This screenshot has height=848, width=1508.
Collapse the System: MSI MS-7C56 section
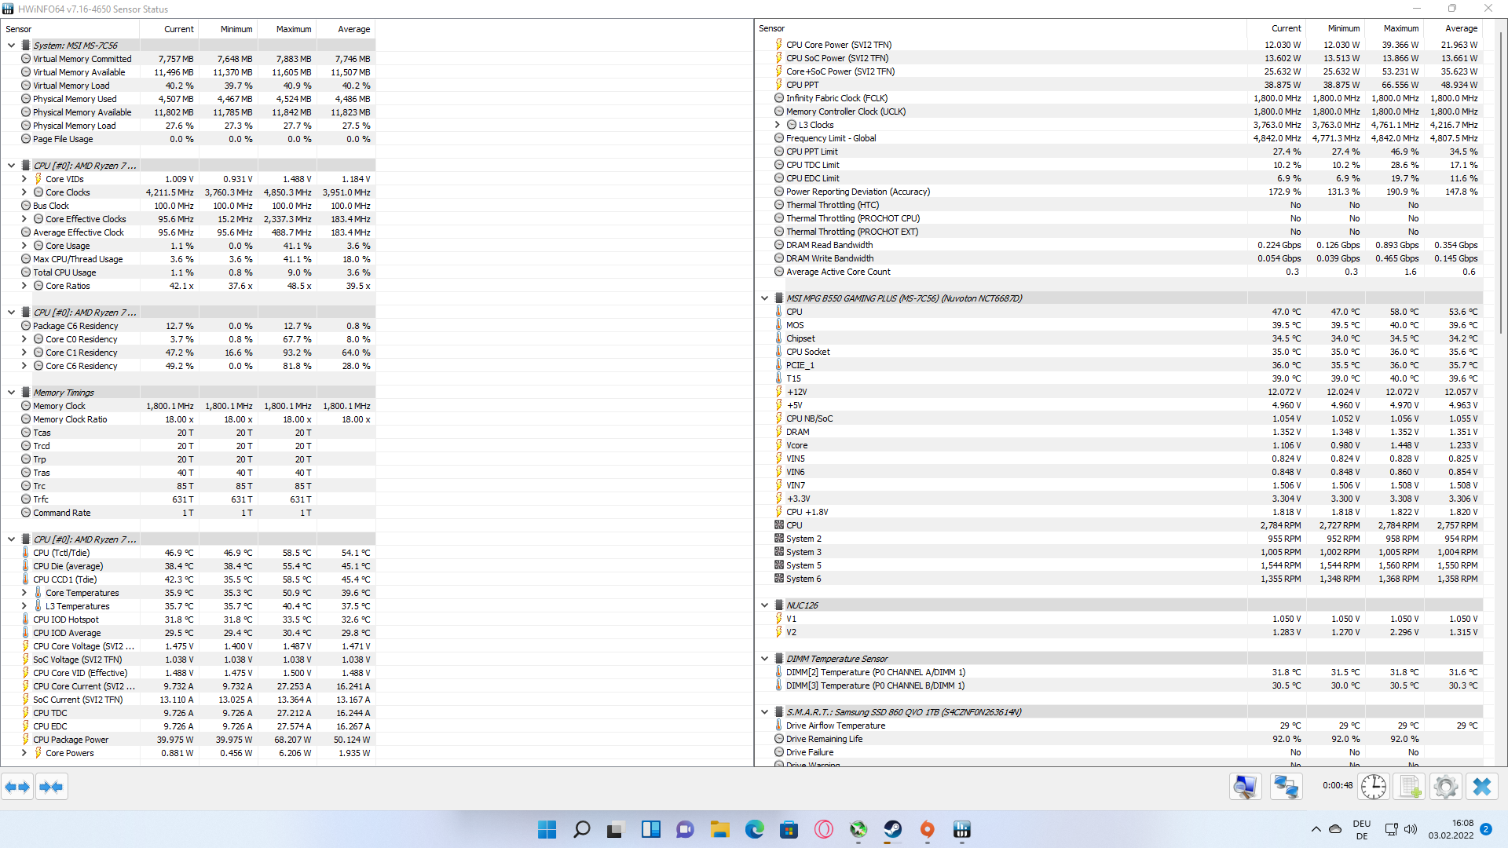(x=11, y=45)
